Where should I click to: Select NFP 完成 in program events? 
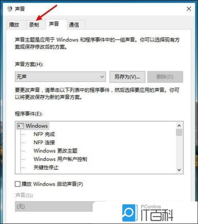pos(44,134)
